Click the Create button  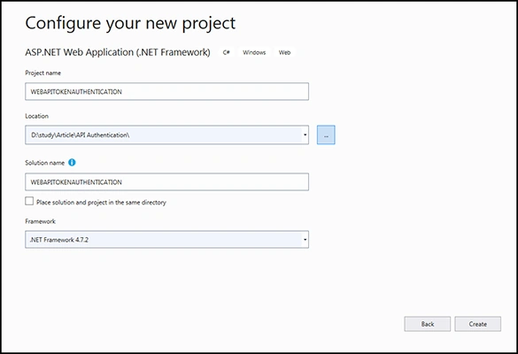point(477,324)
